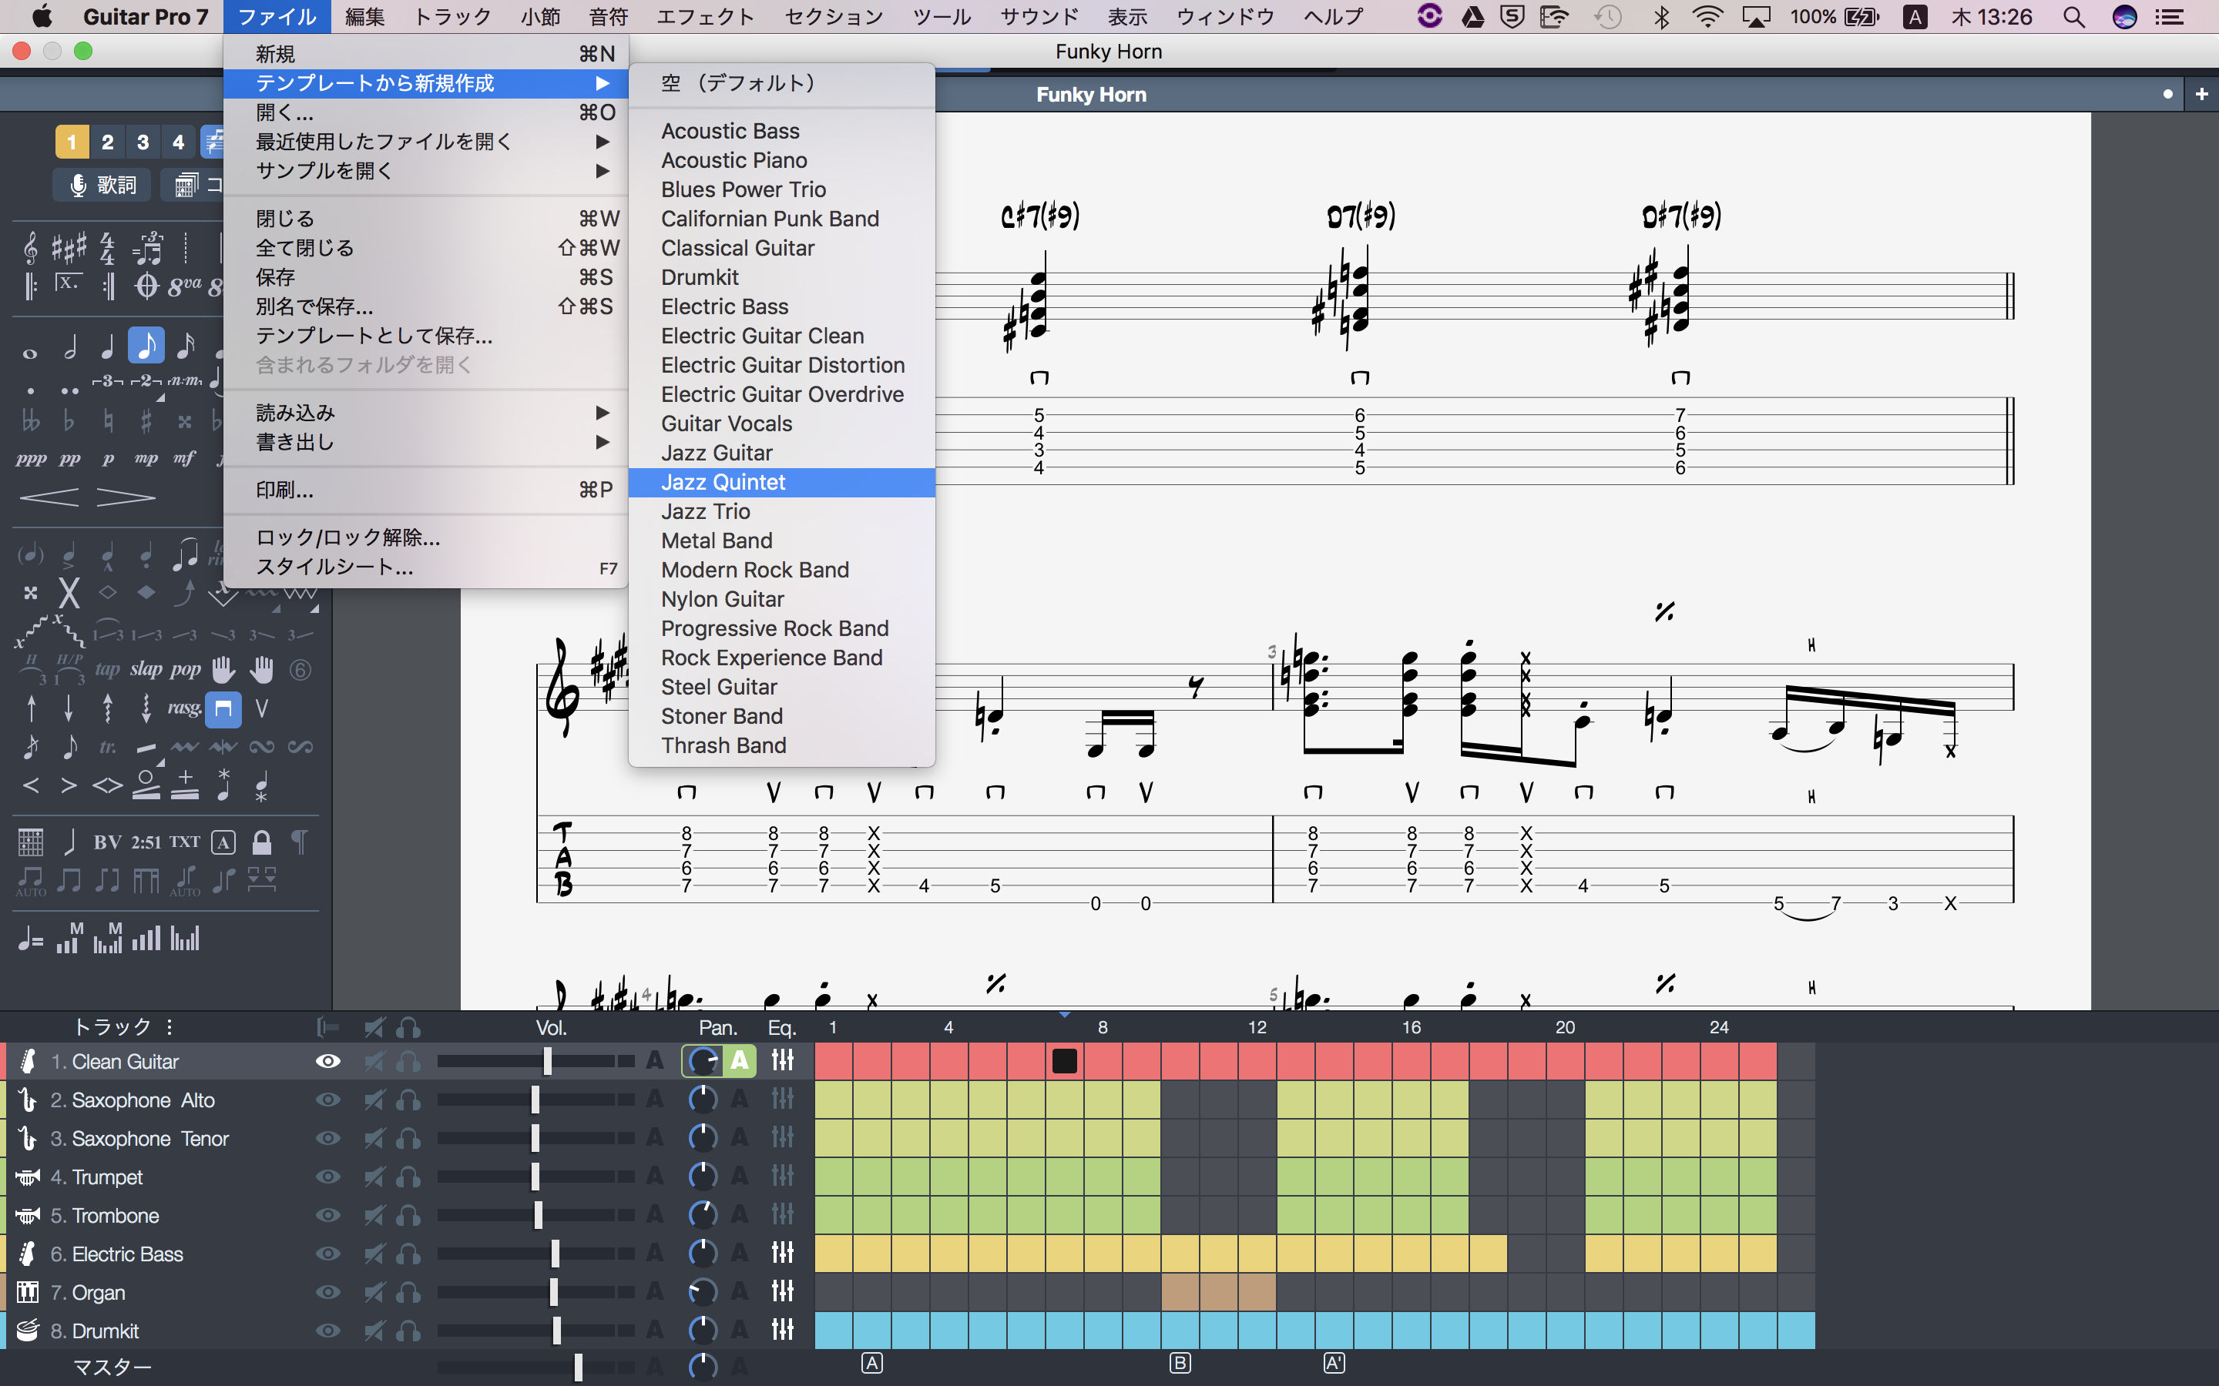This screenshot has height=1386, width=2219.
Task: Toggle visibility eye of Saxophone Alto track
Action: pyautogui.click(x=327, y=1100)
